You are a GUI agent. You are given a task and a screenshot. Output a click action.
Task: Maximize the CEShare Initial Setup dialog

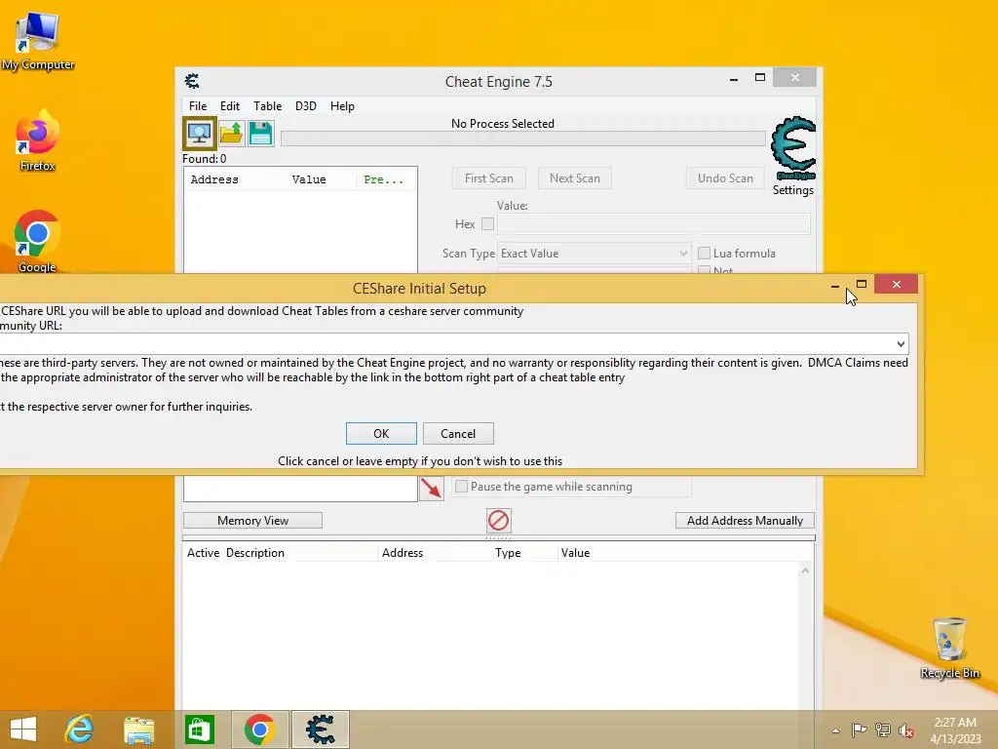pos(862,284)
